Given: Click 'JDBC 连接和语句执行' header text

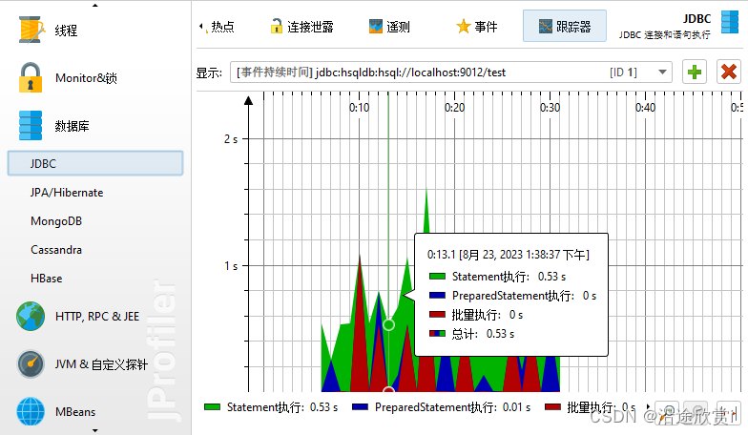Looking at the screenshot, I should tap(664, 34).
